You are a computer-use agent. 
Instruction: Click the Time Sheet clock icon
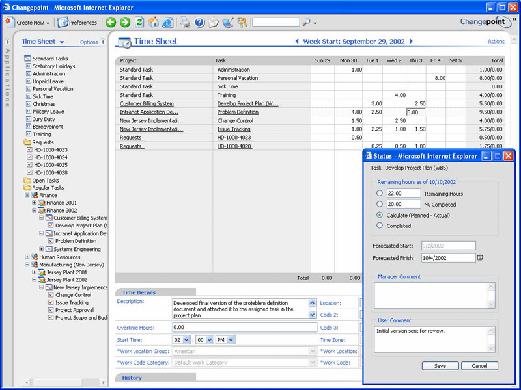(125, 42)
